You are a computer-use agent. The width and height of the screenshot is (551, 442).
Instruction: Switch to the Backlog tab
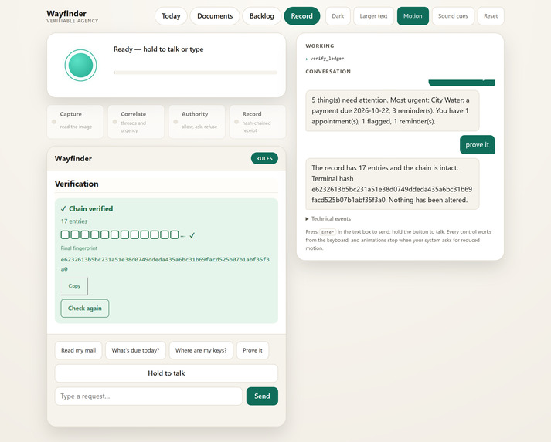pos(262,16)
